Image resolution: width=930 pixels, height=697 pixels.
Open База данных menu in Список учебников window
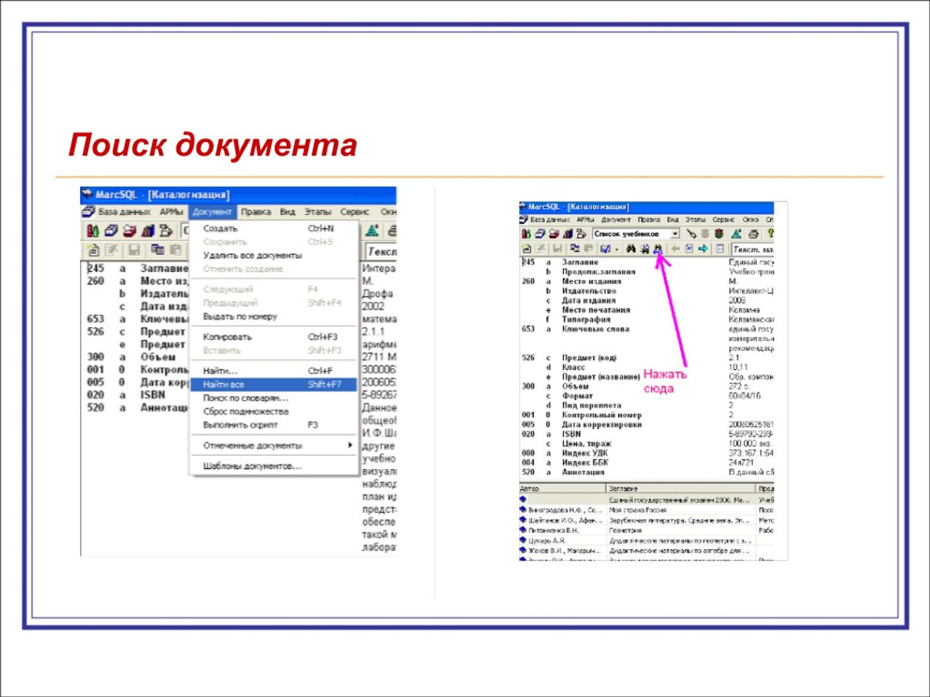550,219
